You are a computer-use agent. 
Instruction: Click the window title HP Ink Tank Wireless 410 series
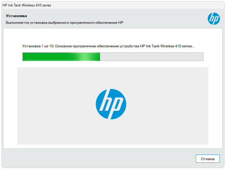pyautogui.click(x=27, y=5)
